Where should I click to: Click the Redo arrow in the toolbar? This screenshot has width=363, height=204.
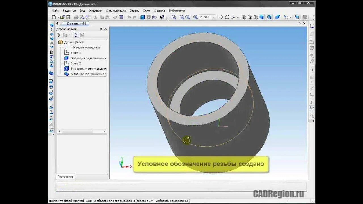click(135, 17)
